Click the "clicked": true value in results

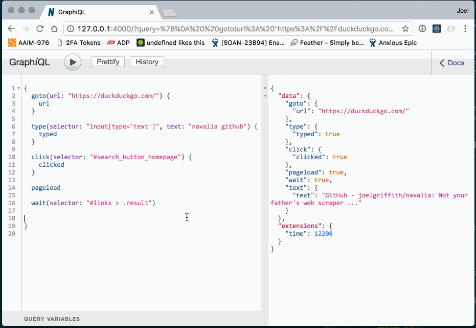click(339, 157)
